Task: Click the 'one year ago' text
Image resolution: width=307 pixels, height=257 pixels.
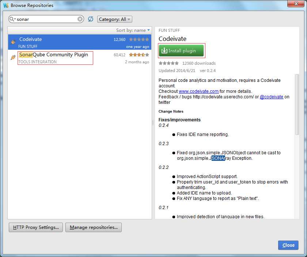Action: [137, 47]
